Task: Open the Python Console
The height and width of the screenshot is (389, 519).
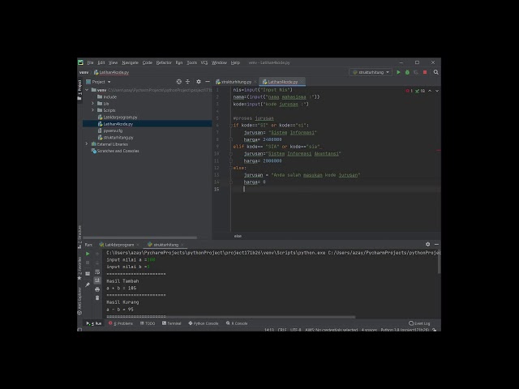Action: click(x=204, y=323)
